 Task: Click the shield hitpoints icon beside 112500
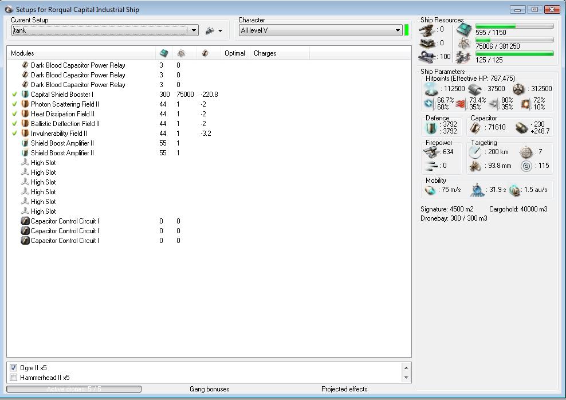pyautogui.click(x=431, y=89)
